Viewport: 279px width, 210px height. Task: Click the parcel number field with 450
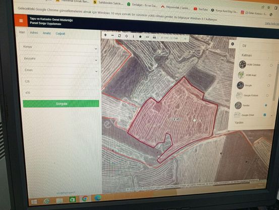pyautogui.click(x=60, y=93)
